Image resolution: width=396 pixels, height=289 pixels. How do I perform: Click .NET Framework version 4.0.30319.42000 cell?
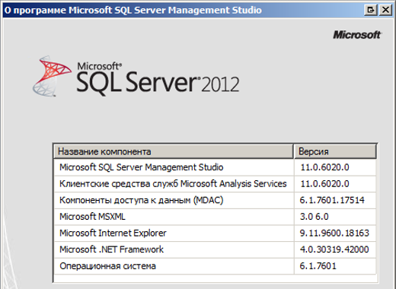(x=335, y=249)
